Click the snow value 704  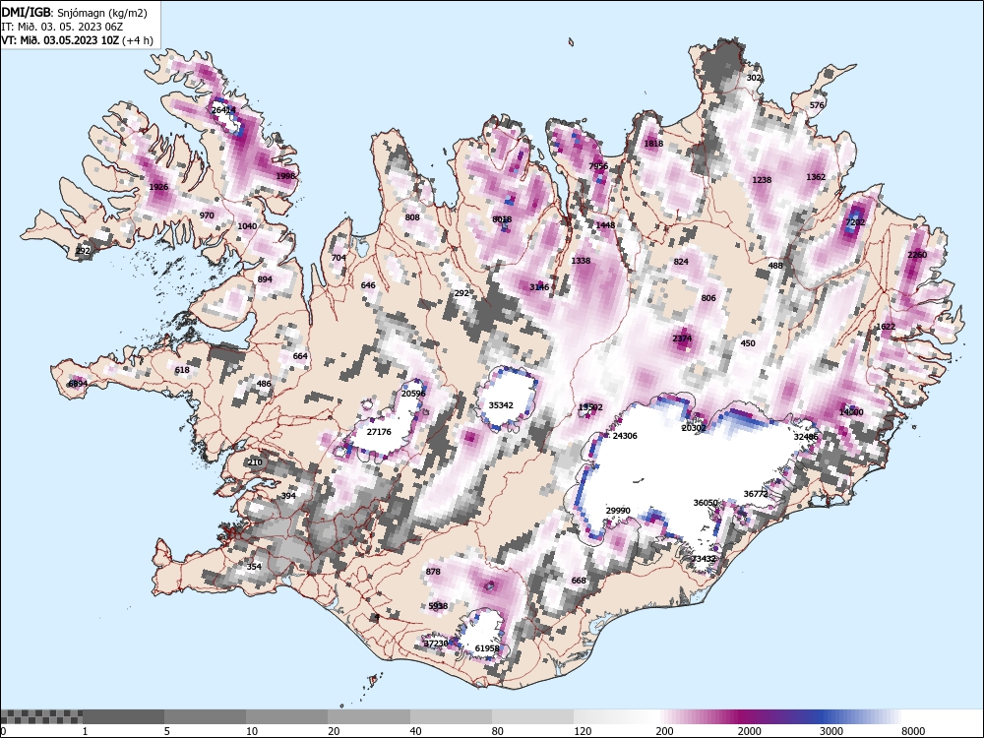point(338,258)
